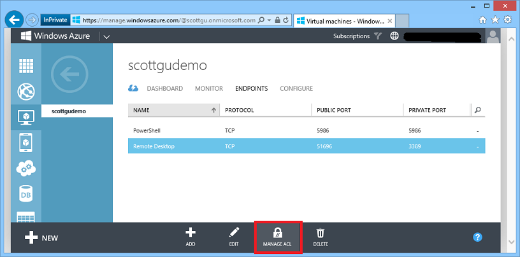
Task: Close the Virtual machines browser tab
Action: 389,21
